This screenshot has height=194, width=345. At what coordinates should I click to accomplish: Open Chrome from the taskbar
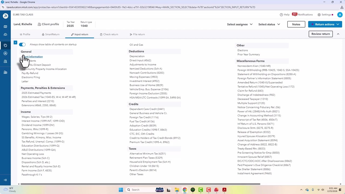(x=185, y=190)
